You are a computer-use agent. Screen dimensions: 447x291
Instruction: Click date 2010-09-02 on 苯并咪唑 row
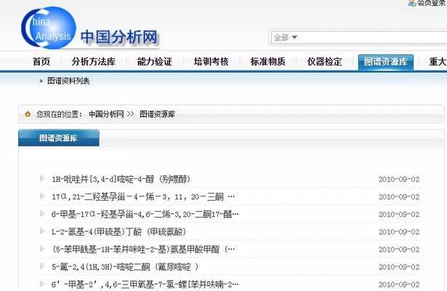tap(399, 250)
